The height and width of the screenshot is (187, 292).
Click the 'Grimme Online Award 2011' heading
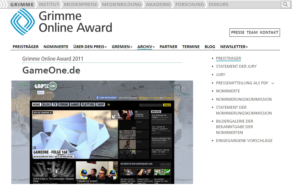(53, 59)
